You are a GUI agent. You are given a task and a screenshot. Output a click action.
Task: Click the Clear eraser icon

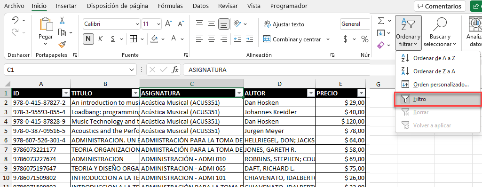(x=381, y=45)
